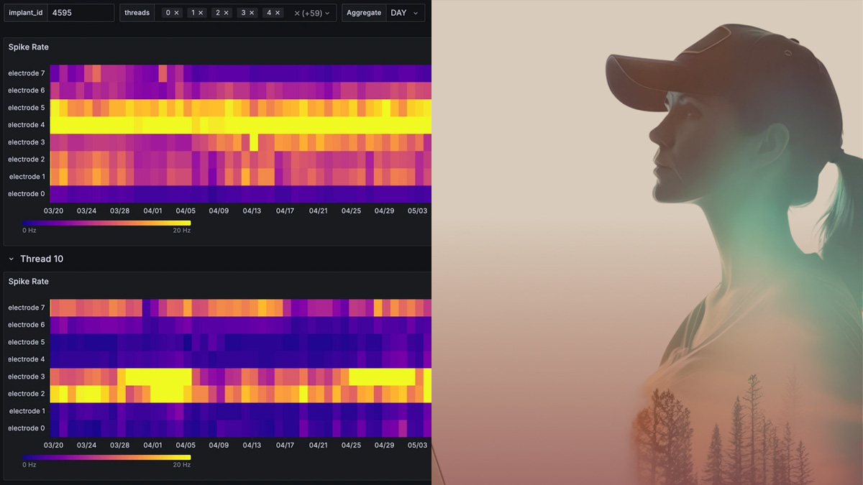Viewport: 863px width, 485px height.
Task: Select electrode 7 label in first Spike Rate panel
Action: [x=27, y=73]
